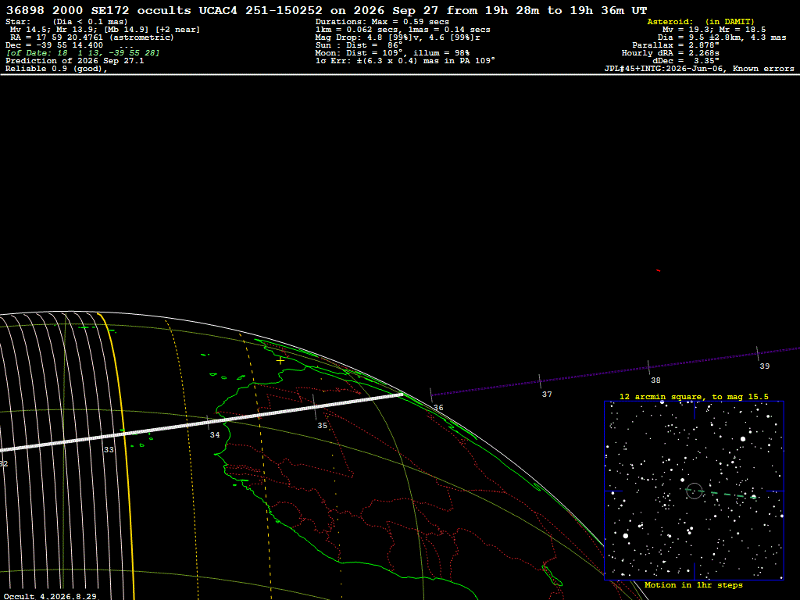Viewport: 800px width, 600px height.
Task: Click the 'Occult 4.2026.8.29' version label
Action: (x=50, y=596)
